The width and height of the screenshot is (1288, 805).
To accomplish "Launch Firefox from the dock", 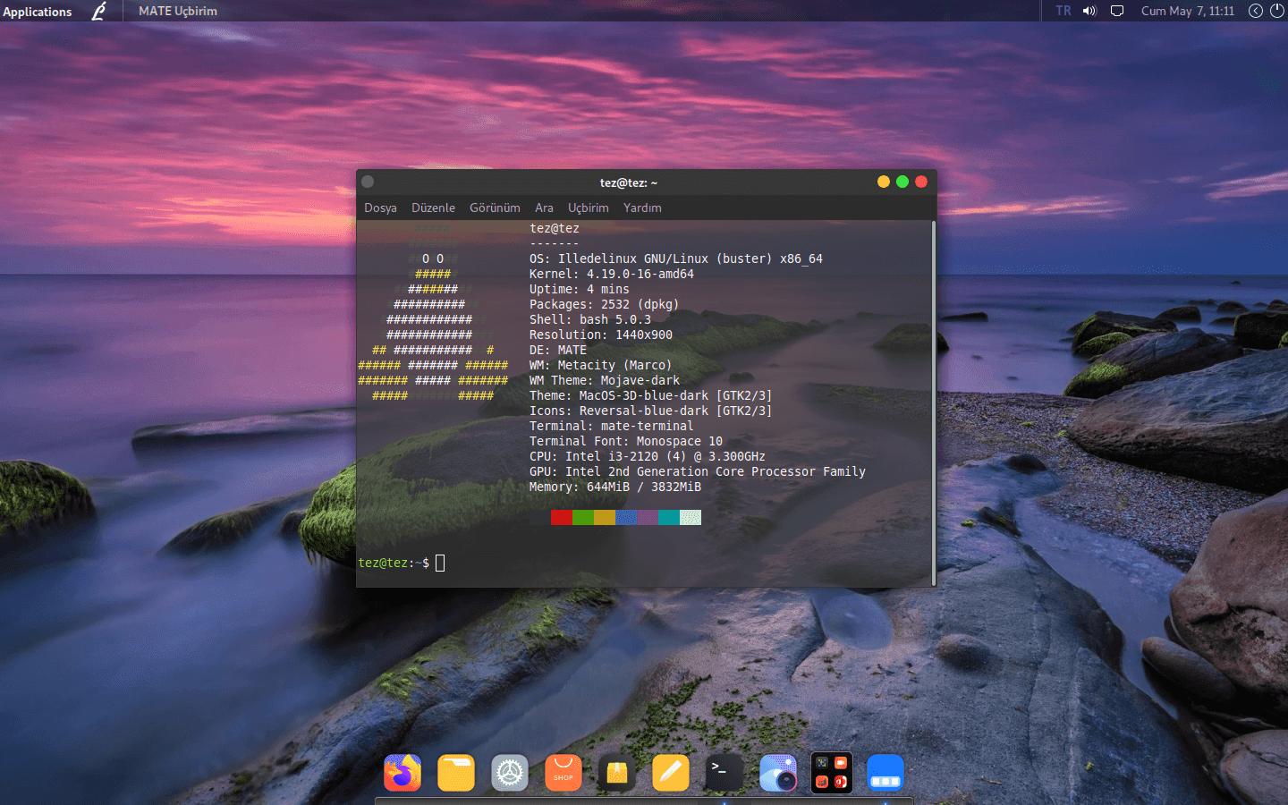I will tap(402, 773).
